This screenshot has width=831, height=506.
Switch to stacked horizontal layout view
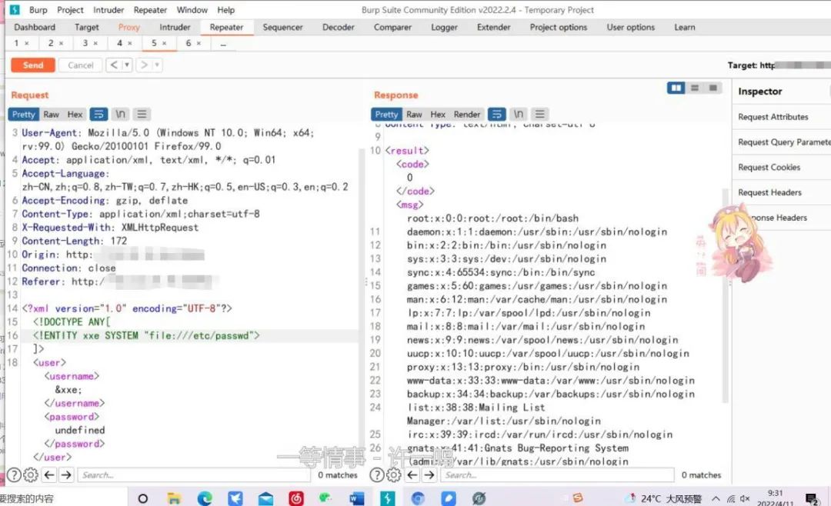coord(694,88)
